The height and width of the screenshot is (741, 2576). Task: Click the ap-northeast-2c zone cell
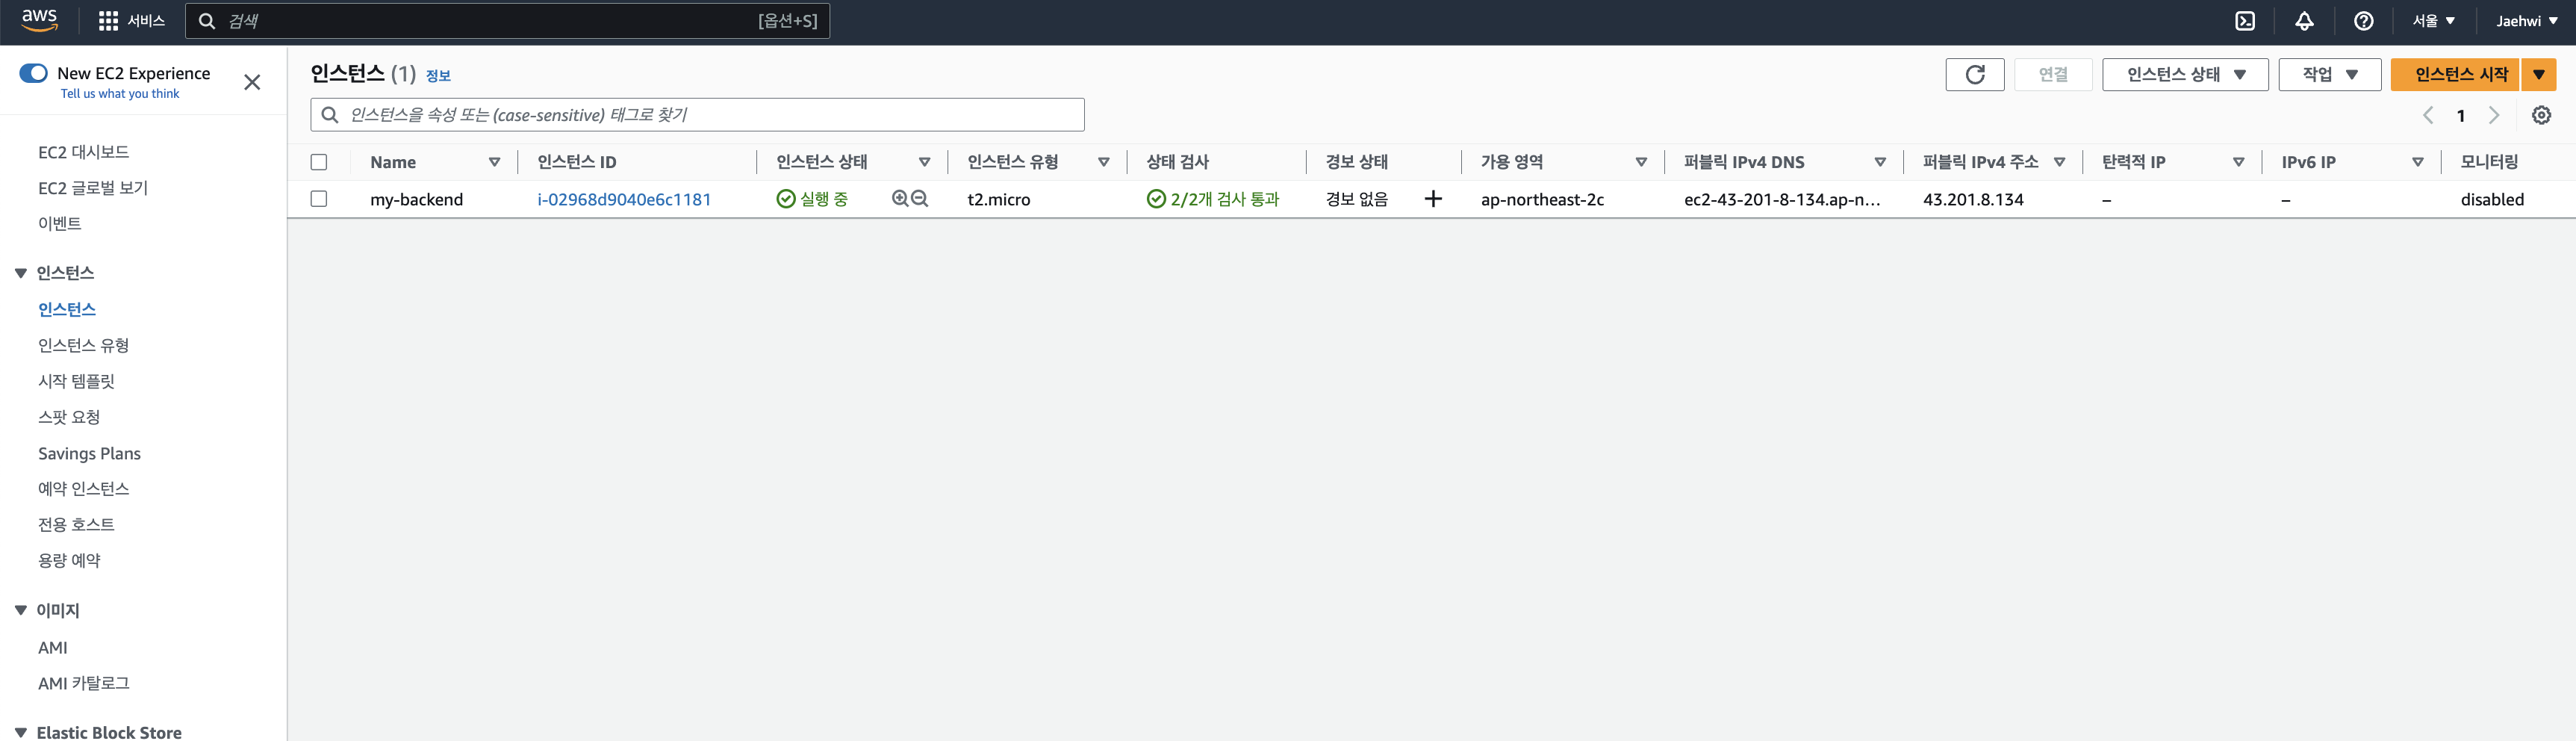1542,199
